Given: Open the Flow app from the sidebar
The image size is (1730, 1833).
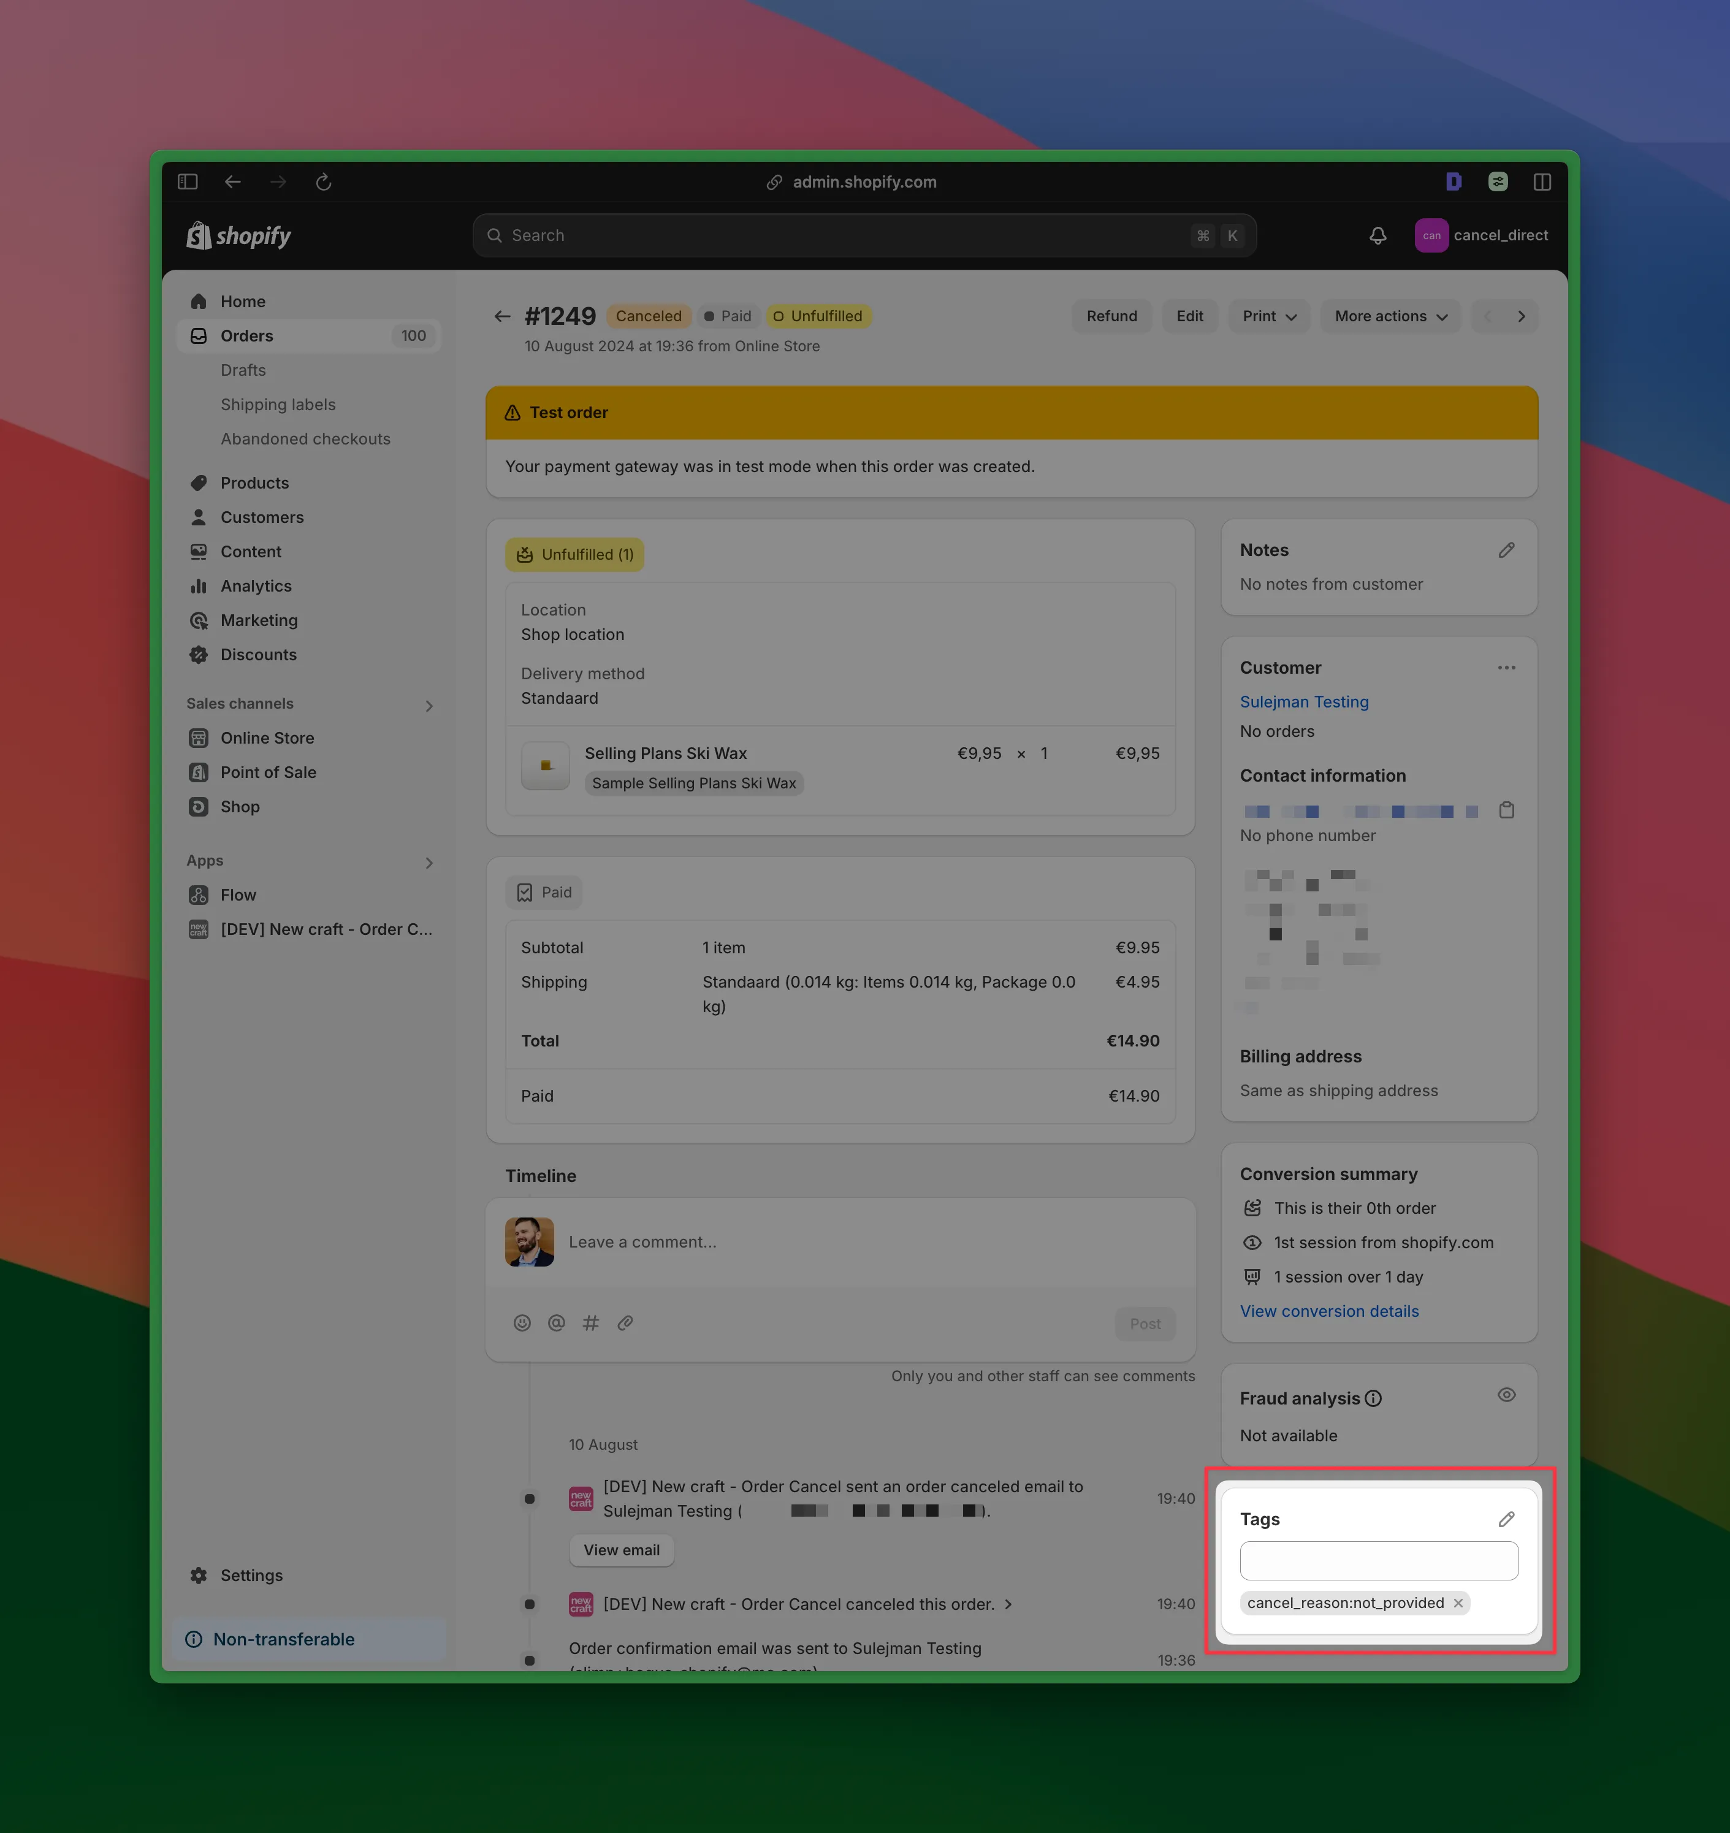Looking at the screenshot, I should [237, 894].
